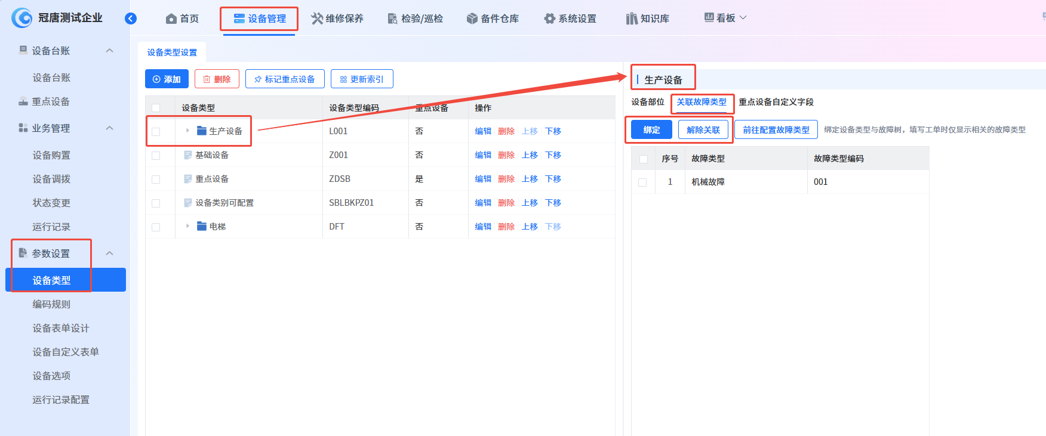Expand the 生产设备 tree node
The height and width of the screenshot is (436, 1046).
(x=187, y=131)
